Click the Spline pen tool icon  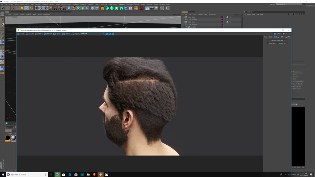pos(74,8)
